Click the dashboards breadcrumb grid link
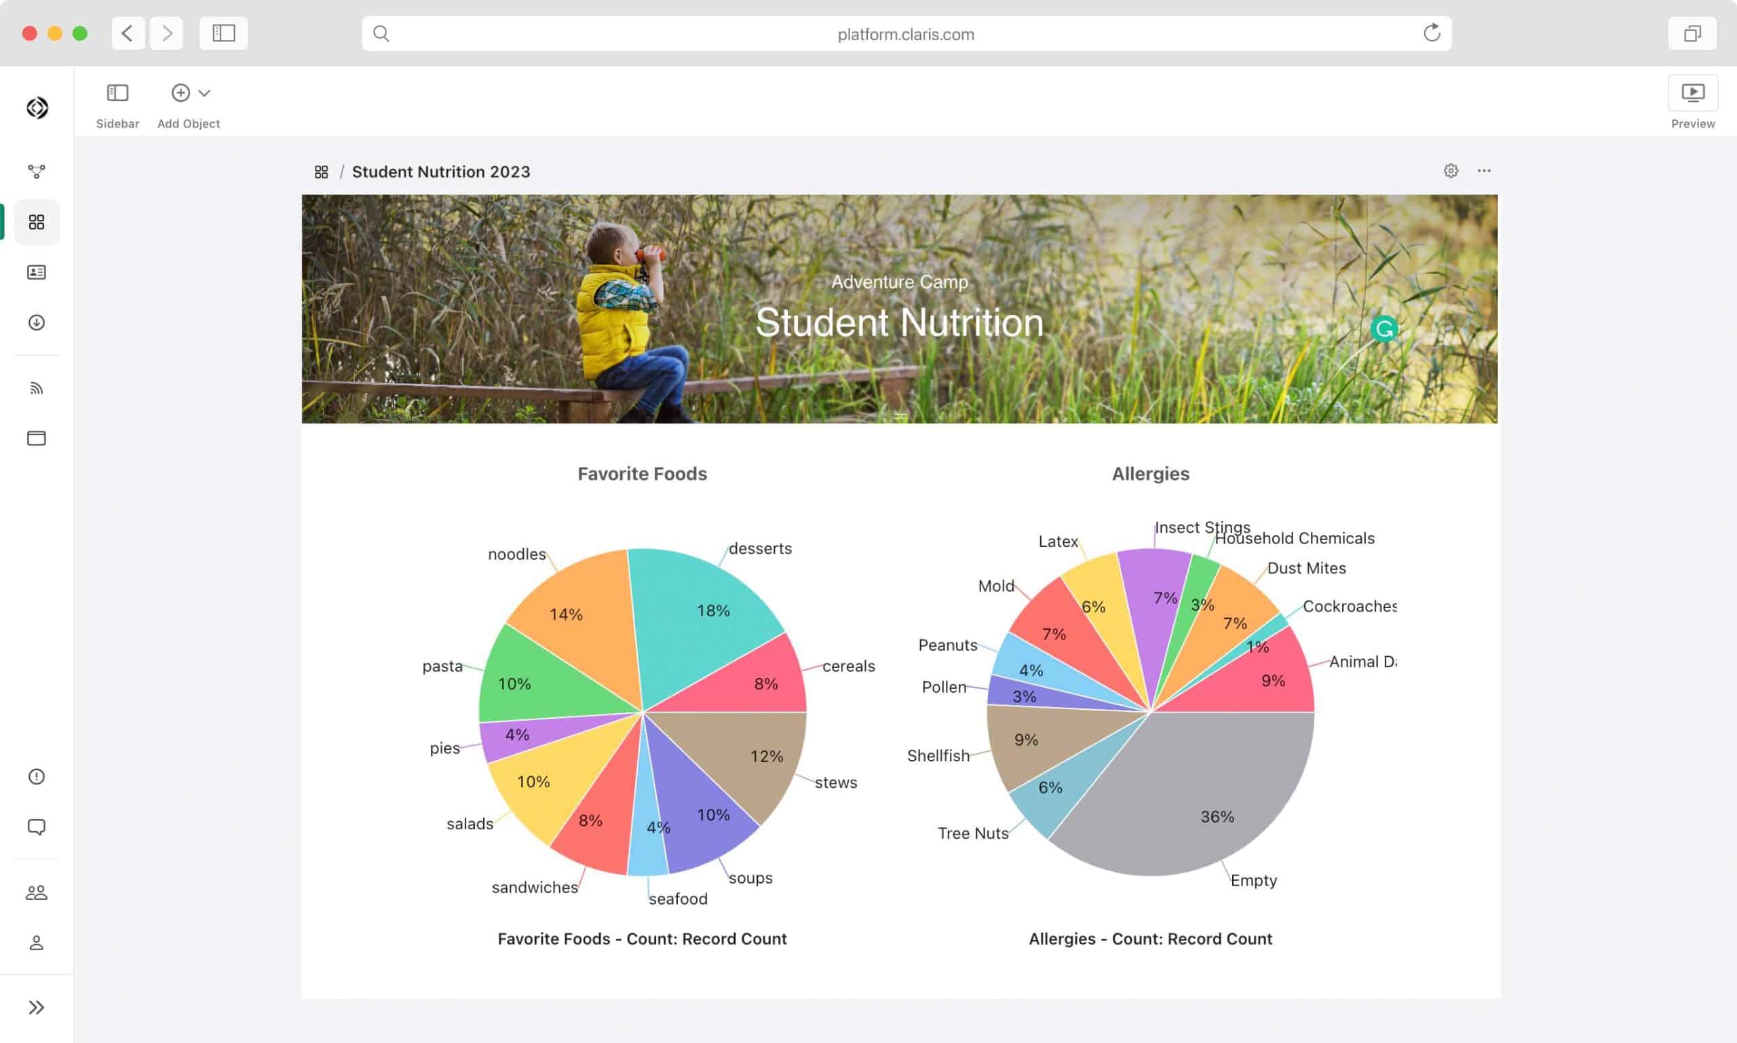 (x=321, y=172)
